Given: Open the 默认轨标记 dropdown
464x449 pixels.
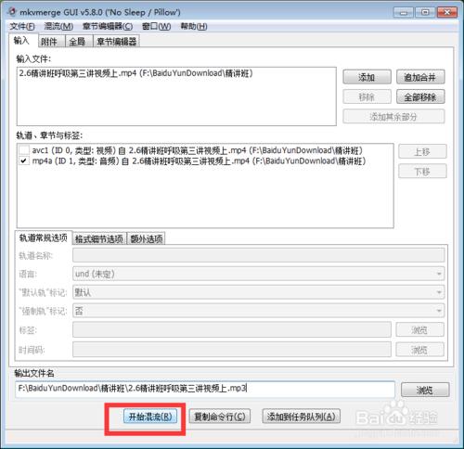Looking at the screenshot, I should 259,292.
